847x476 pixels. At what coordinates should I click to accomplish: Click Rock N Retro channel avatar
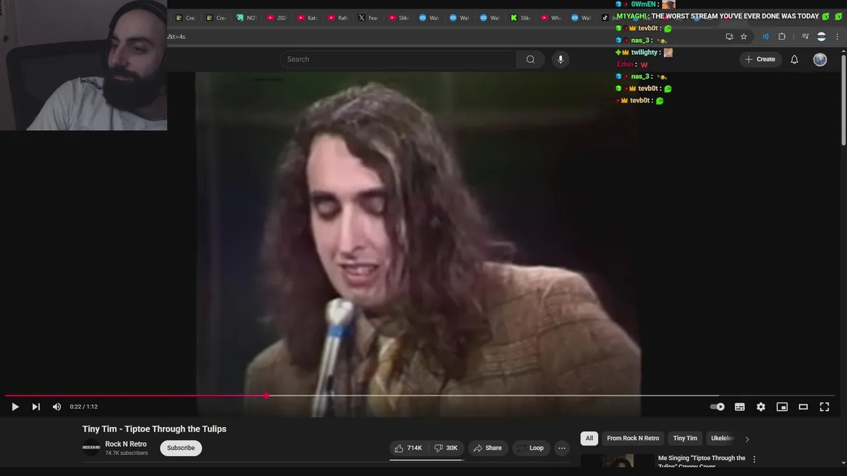coord(91,448)
